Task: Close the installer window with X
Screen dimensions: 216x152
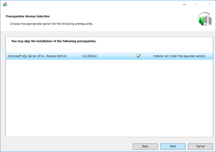Action: [x=209, y=4]
